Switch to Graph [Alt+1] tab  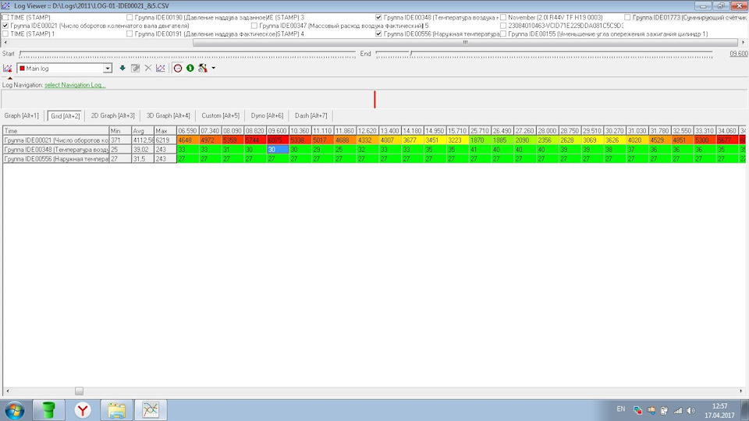tap(22, 115)
